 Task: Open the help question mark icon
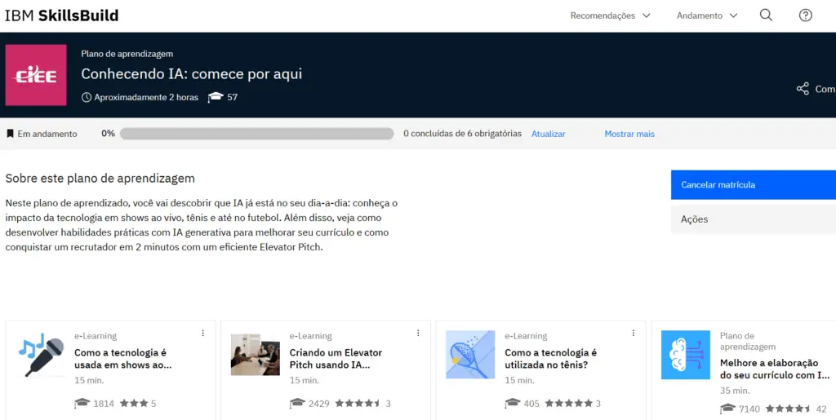click(x=805, y=15)
